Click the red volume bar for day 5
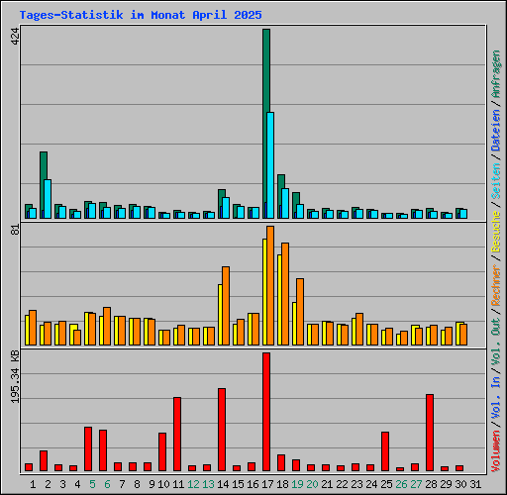 click(x=88, y=448)
